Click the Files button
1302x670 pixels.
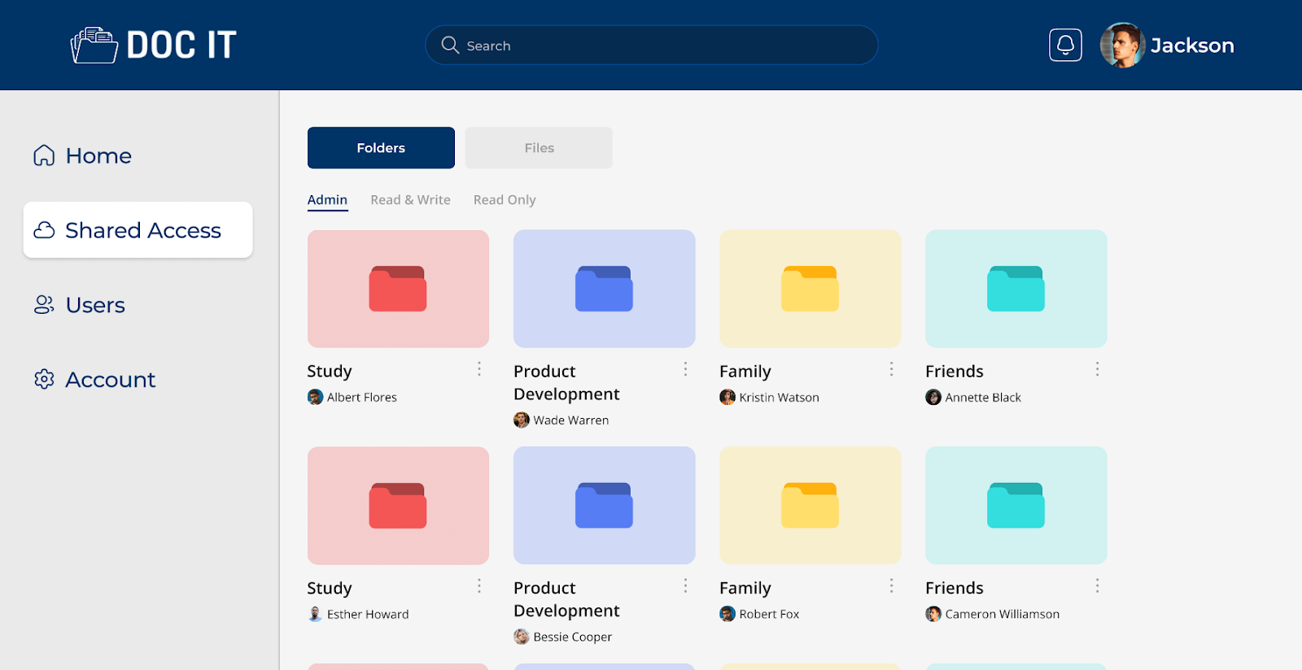[539, 148]
